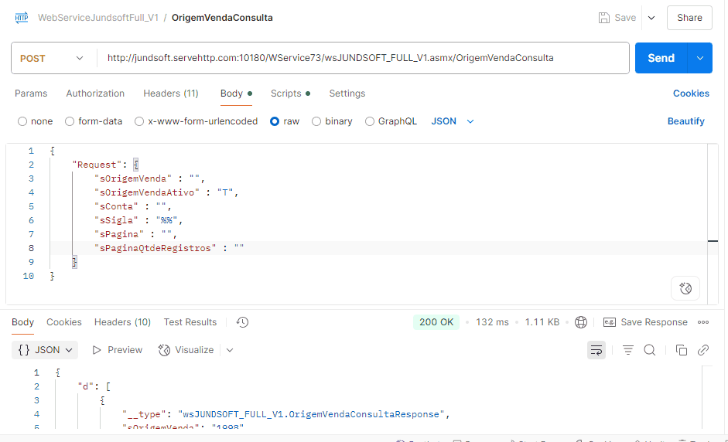Click the filter response icon
Screen dimensions: 728x442
click(628, 350)
